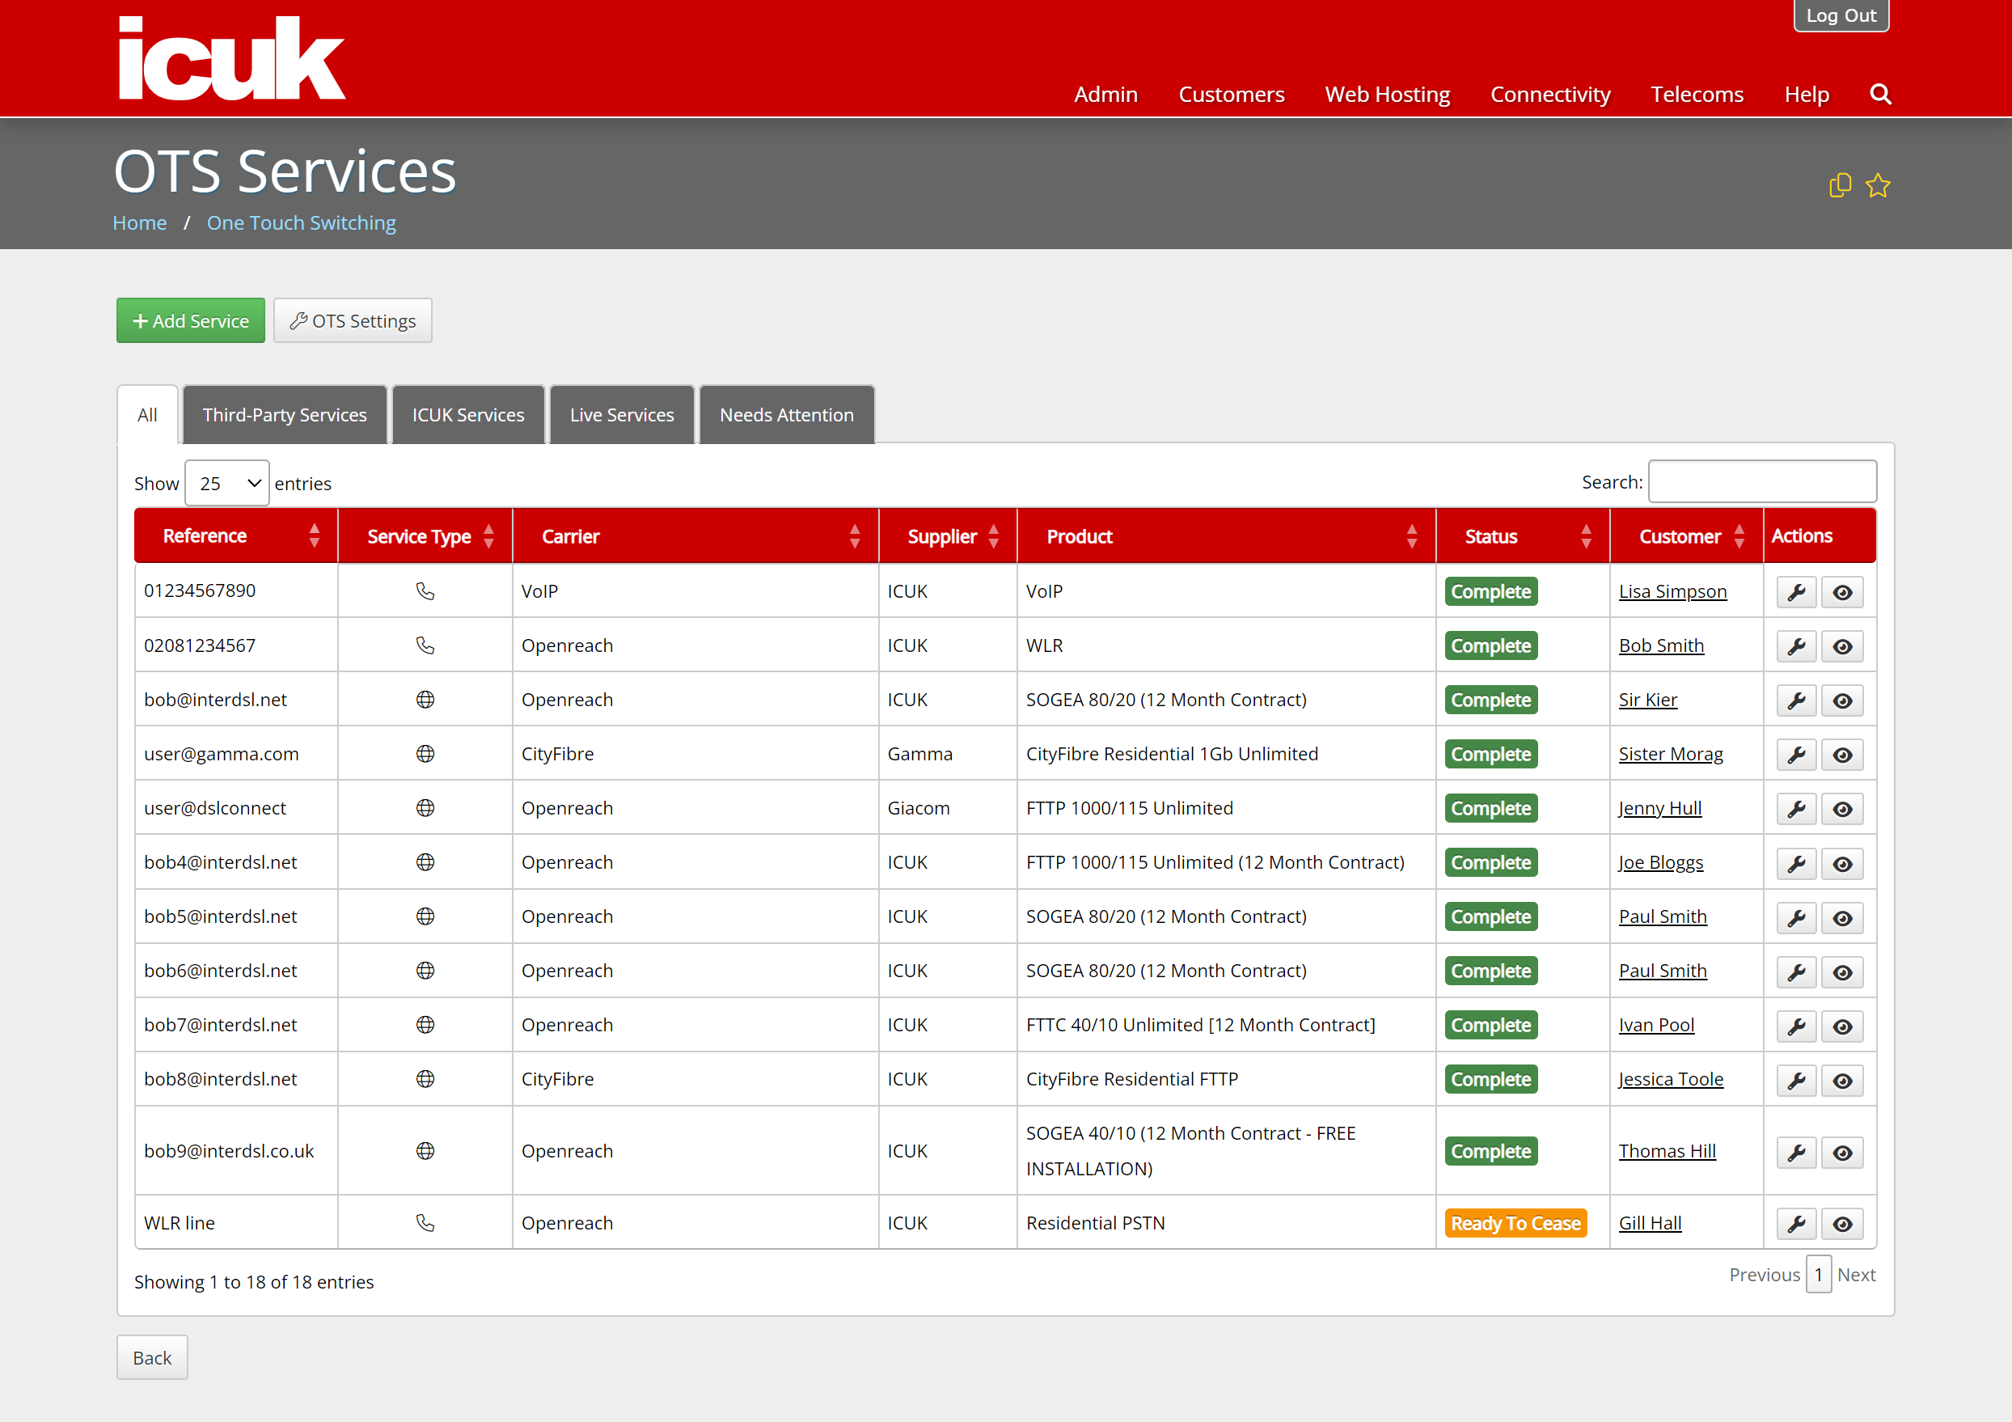Click phone icon in 01234567890 row
The image size is (2012, 1422).
click(x=425, y=591)
